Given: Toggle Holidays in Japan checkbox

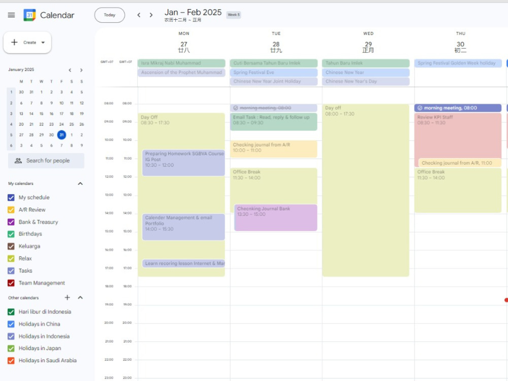Looking at the screenshot, I should pos(11,348).
